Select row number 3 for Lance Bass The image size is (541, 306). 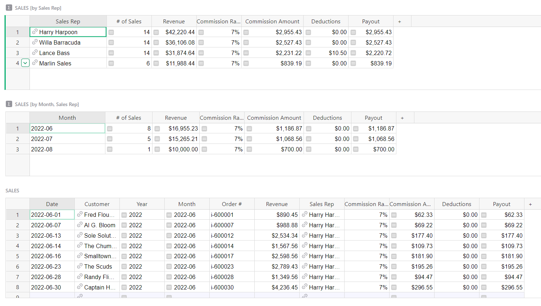tap(17, 52)
